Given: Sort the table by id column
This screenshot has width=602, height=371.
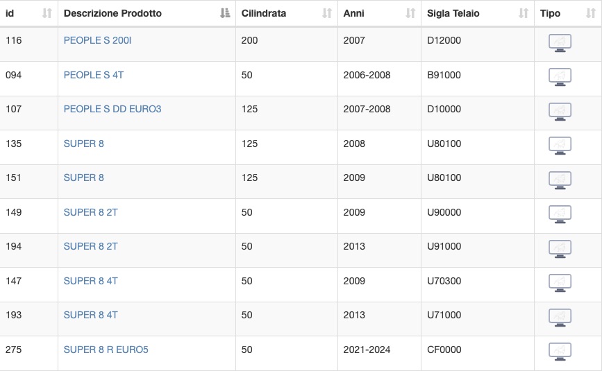Looking at the screenshot, I should 47,13.
